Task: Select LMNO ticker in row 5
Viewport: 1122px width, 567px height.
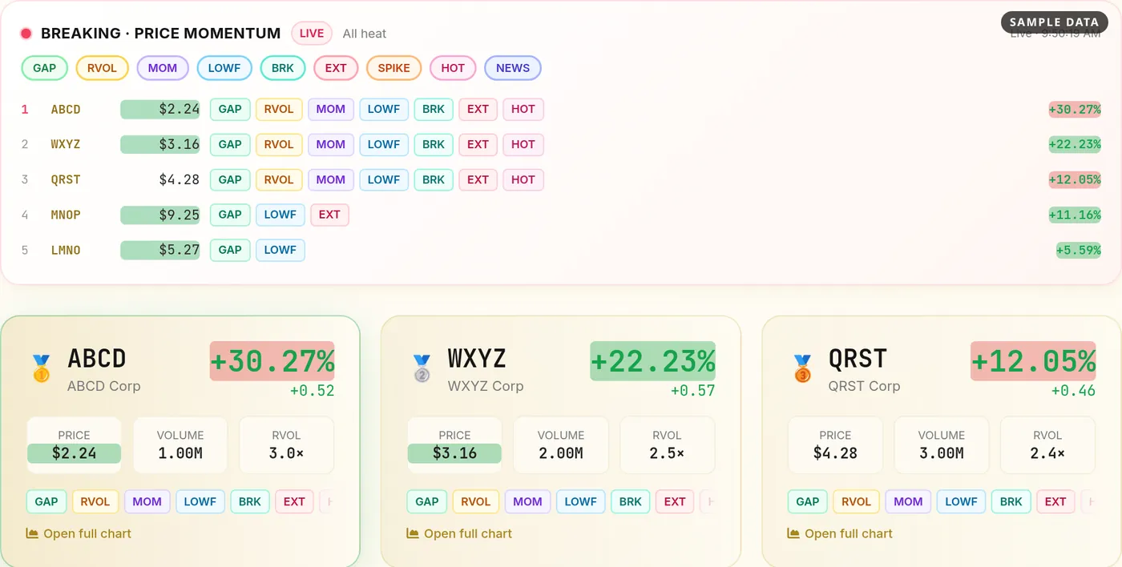Action: tap(66, 251)
